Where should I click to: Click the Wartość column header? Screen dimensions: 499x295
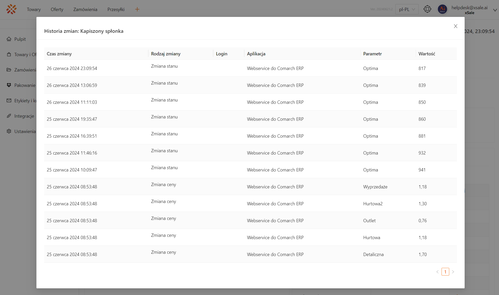point(427,54)
